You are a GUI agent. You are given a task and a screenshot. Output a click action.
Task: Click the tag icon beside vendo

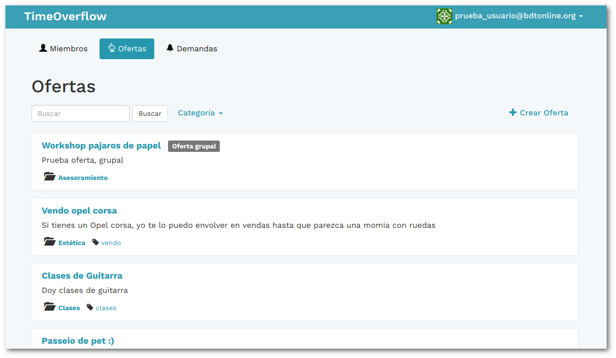[x=96, y=242]
